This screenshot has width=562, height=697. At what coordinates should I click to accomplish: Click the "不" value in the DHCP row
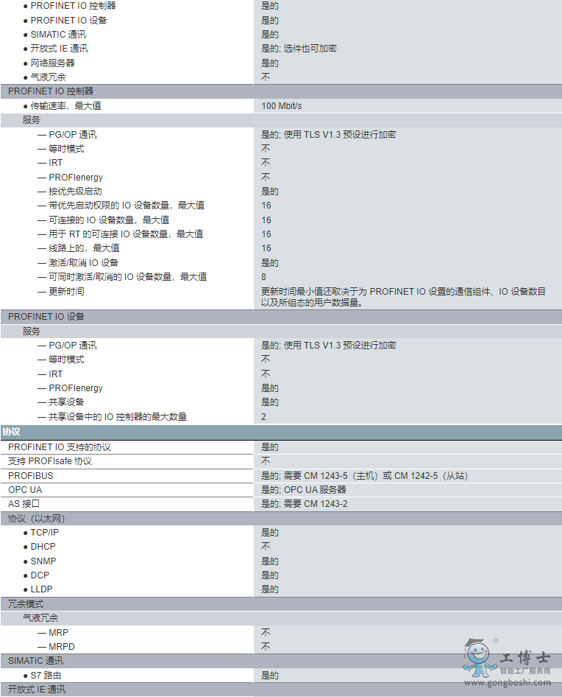(x=266, y=546)
